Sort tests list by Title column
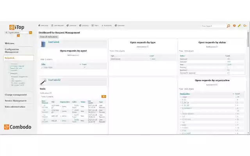This screenshot has width=250, height=156. pos(53,102)
